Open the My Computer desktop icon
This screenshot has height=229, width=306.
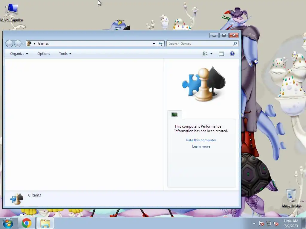pyautogui.click(x=12, y=12)
